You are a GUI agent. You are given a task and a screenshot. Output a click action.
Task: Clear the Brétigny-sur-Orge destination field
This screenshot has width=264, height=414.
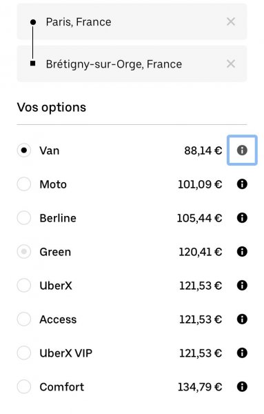(x=231, y=63)
